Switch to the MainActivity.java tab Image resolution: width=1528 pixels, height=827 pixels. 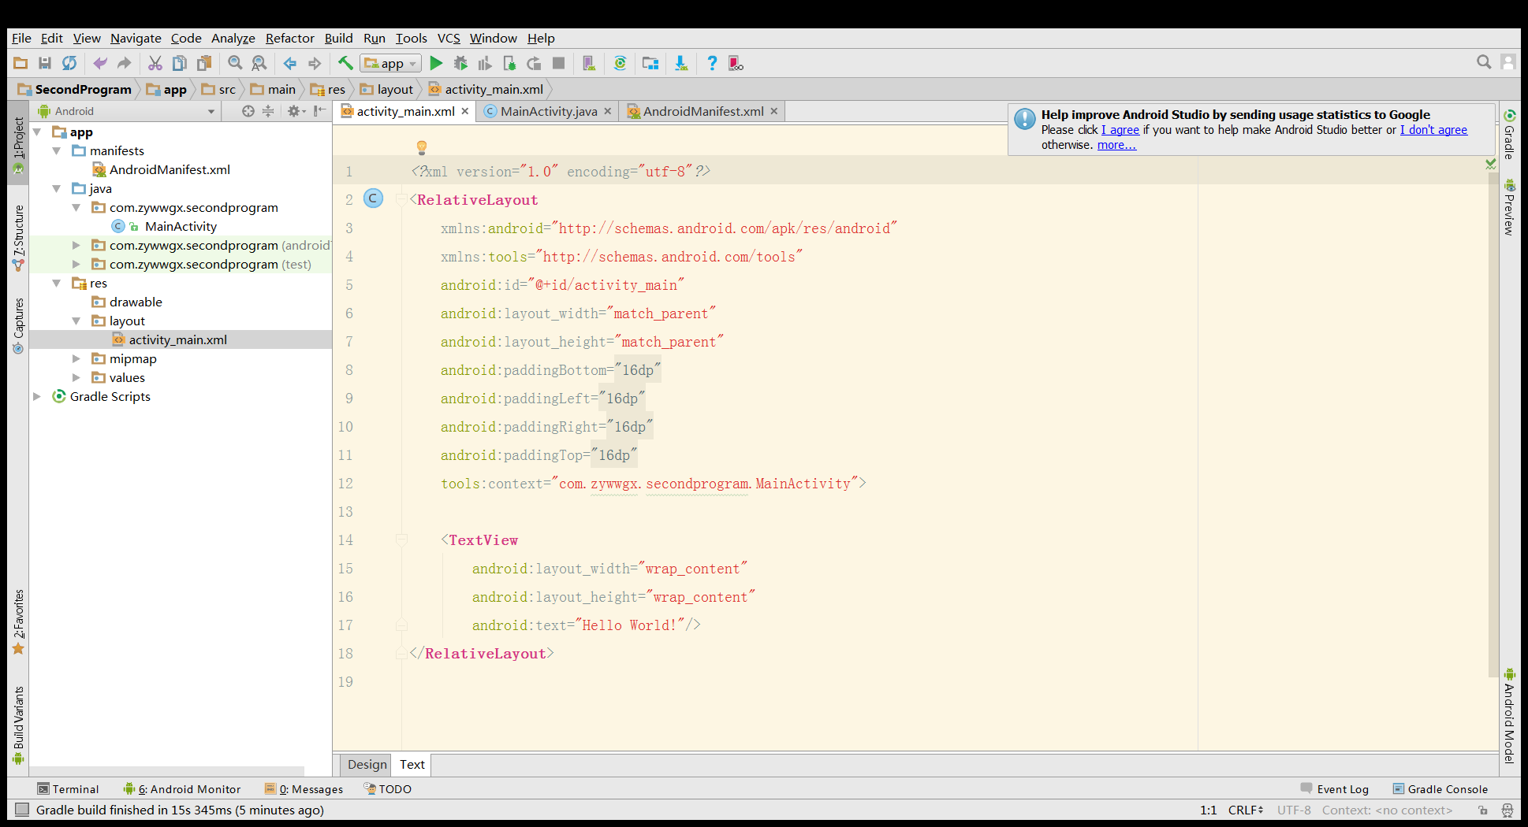click(548, 111)
